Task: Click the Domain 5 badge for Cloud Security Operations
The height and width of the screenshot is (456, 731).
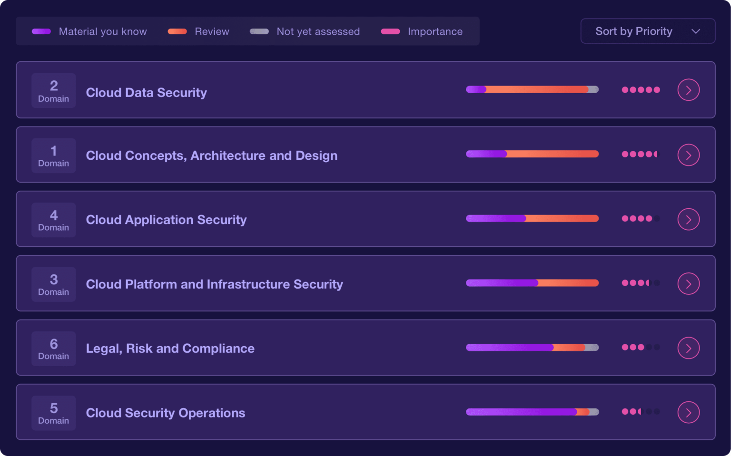Action: click(x=53, y=413)
